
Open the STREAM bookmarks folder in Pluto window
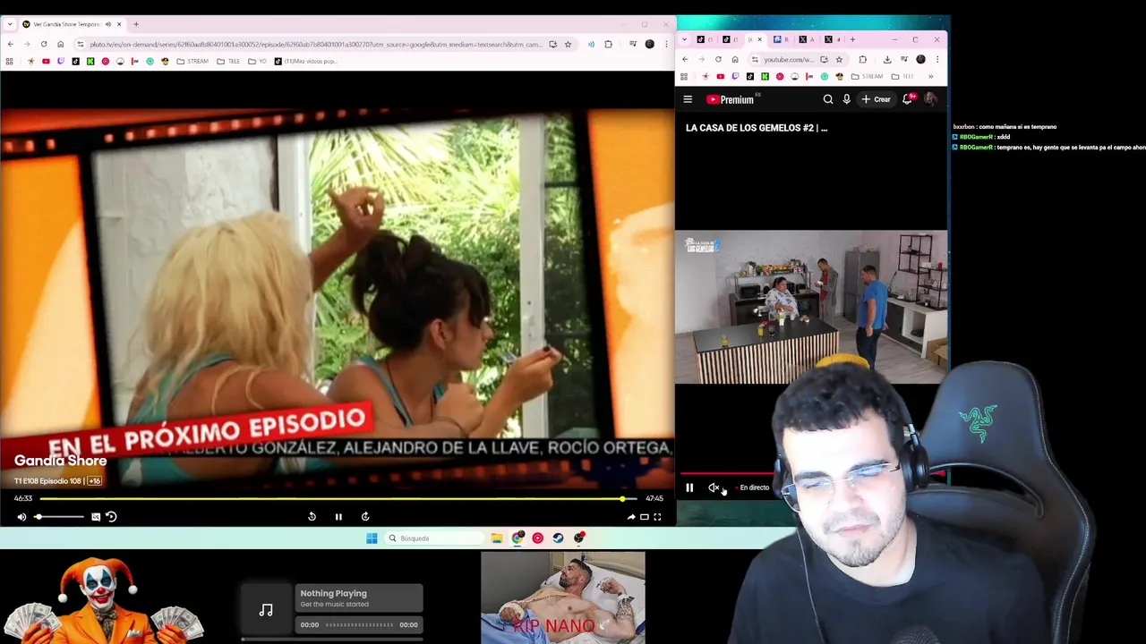192,61
